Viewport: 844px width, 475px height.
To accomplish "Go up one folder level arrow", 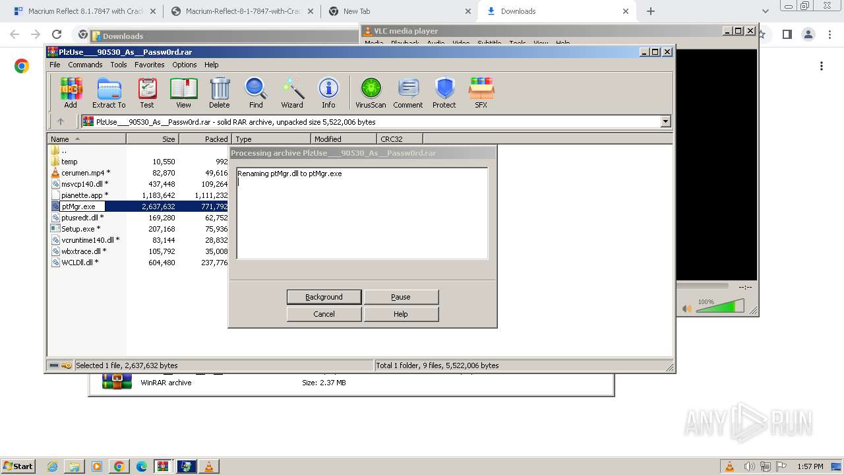I will 61,121.
